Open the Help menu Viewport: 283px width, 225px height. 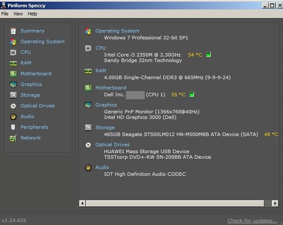tap(33, 14)
